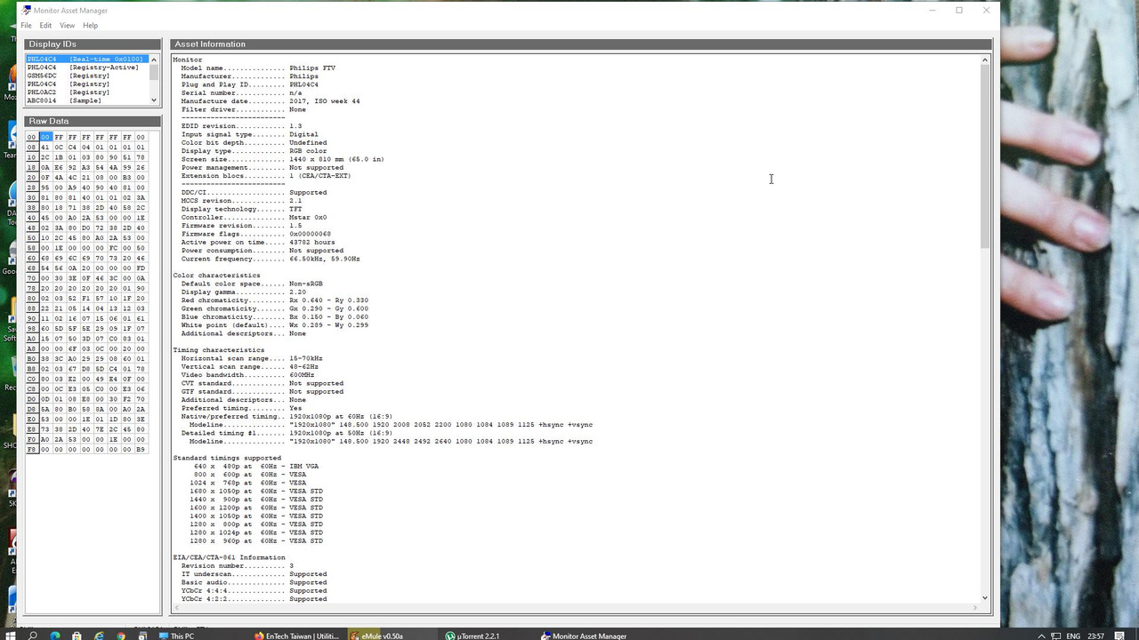The height and width of the screenshot is (640, 1139).
Task: Open Google Chrome from the taskbar
Action: 121,636
